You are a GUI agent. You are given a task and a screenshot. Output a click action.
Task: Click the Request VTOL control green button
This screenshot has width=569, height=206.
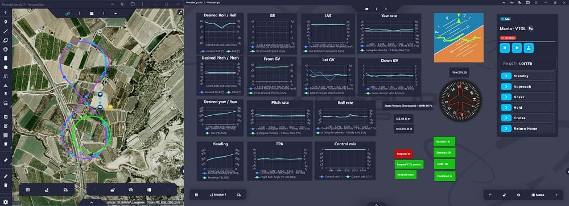[x=409, y=165]
